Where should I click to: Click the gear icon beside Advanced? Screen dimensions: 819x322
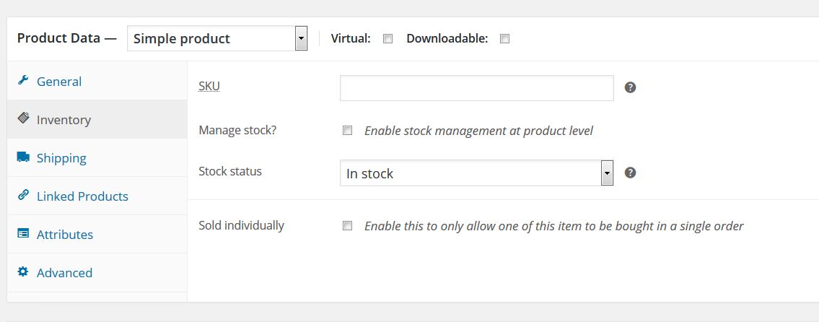[23, 271]
